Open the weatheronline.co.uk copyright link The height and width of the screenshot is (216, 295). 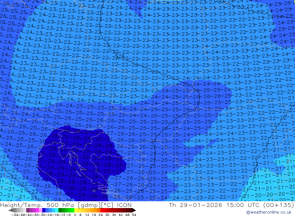point(269,212)
